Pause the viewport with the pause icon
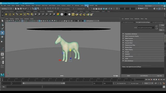The image size is (166, 93). pyautogui.click(x=112, y=9)
